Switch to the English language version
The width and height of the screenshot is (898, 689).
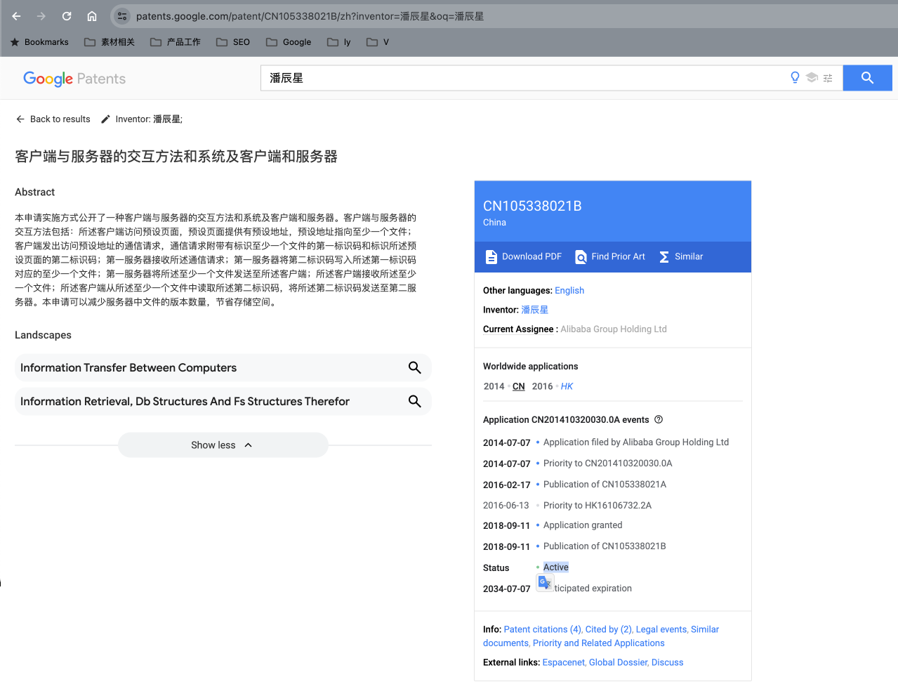click(x=569, y=291)
